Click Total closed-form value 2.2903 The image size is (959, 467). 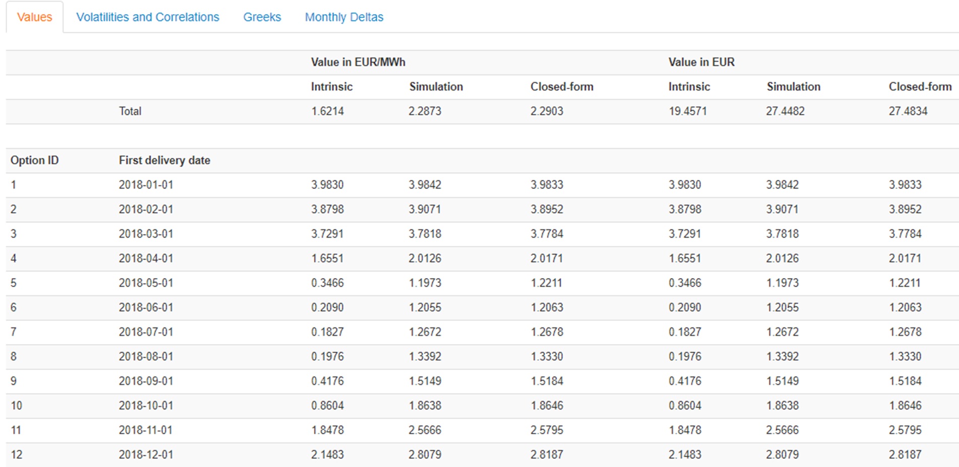(546, 111)
